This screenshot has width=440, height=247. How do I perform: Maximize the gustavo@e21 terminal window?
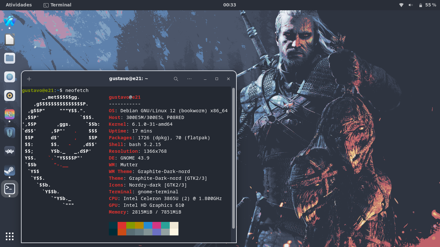pyautogui.click(x=217, y=79)
